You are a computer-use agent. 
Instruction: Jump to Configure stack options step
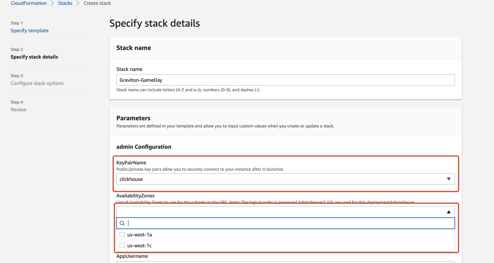37,83
